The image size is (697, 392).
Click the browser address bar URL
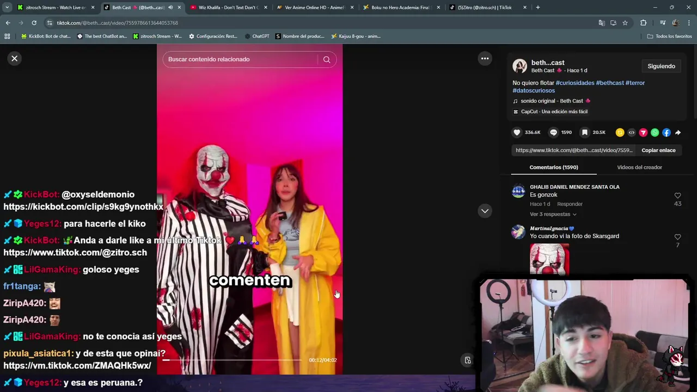(118, 23)
